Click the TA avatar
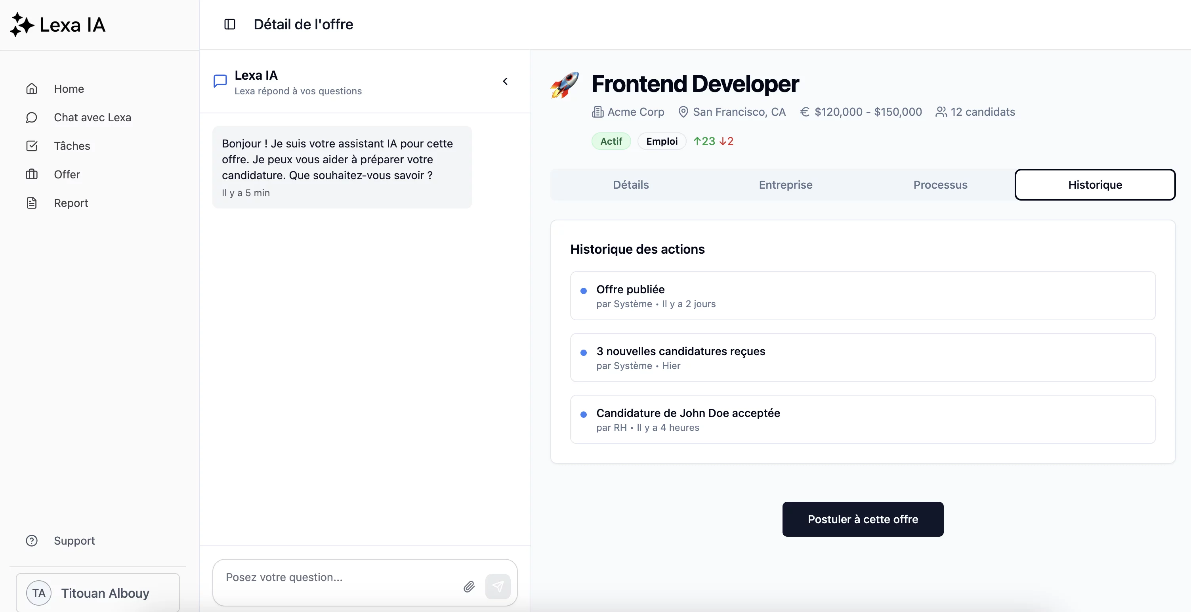The image size is (1191, 612). [x=39, y=593]
